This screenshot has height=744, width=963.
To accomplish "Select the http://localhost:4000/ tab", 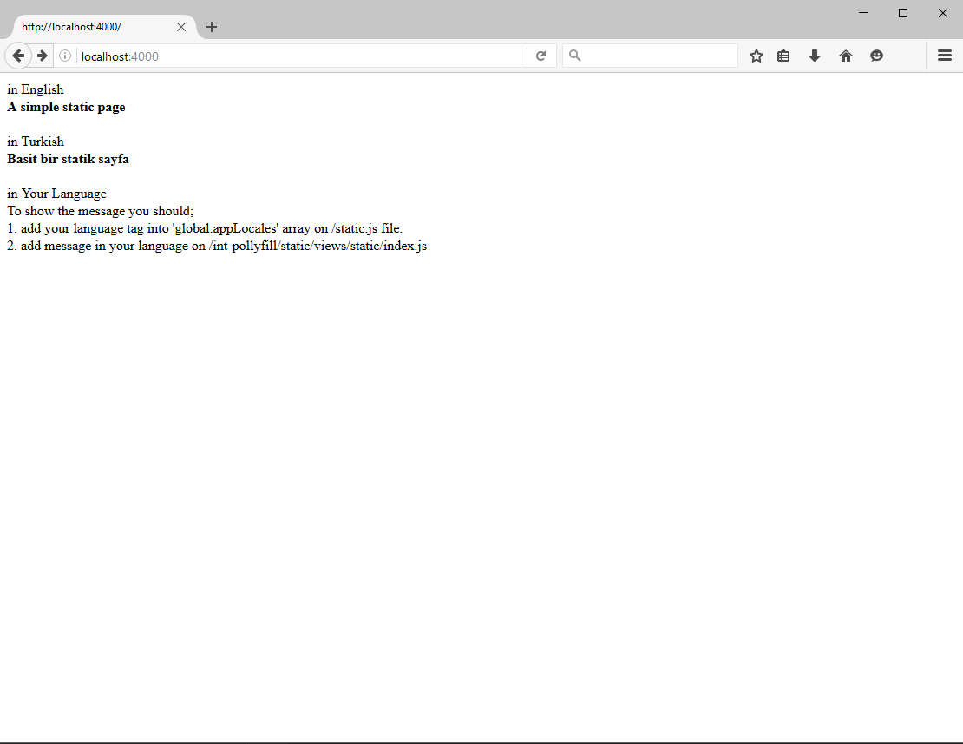I will [104, 27].
